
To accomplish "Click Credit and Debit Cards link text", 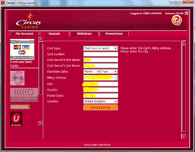I will 21,64.
